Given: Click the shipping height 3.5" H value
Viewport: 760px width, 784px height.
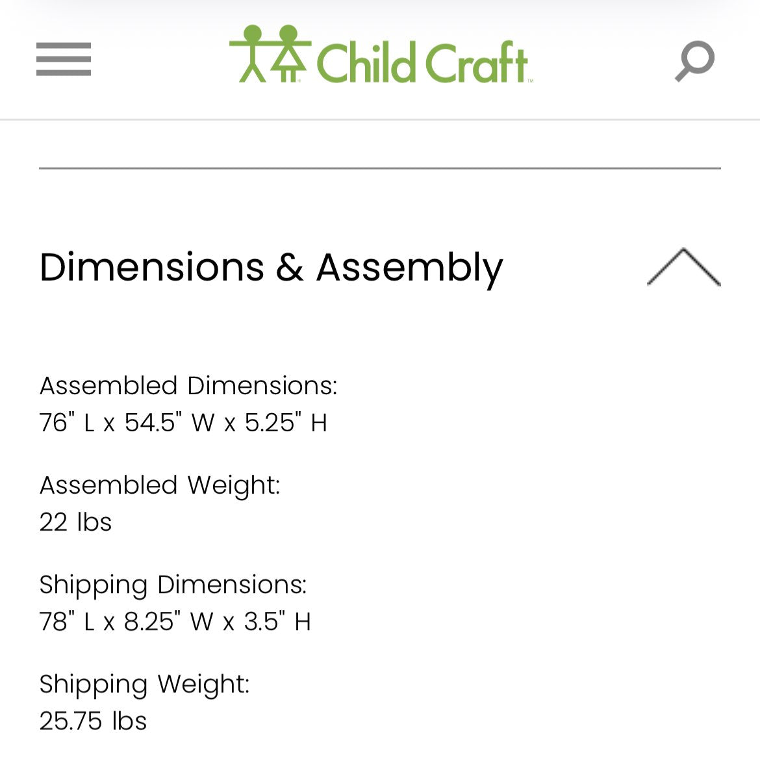Looking at the screenshot, I should [x=277, y=622].
